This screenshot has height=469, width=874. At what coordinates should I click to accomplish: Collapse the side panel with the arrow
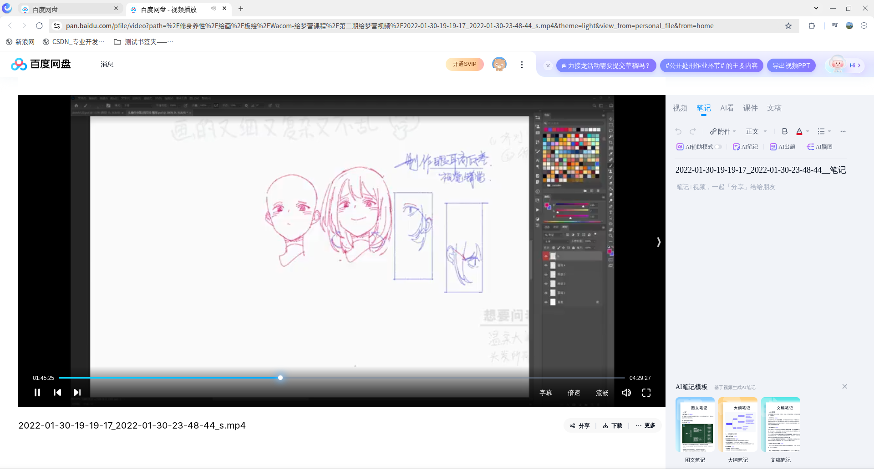point(659,242)
